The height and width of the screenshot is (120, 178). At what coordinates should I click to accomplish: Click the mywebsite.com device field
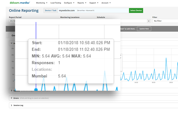(93, 10)
